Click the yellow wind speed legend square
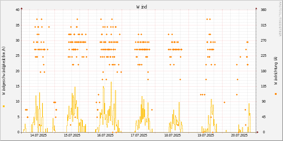The image size is (283, 141). point(4,106)
